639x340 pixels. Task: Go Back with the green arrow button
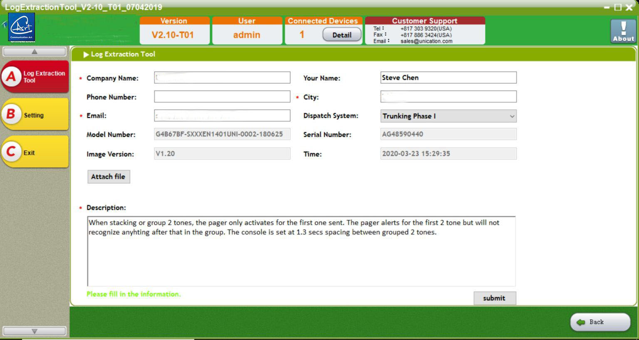tap(600, 322)
